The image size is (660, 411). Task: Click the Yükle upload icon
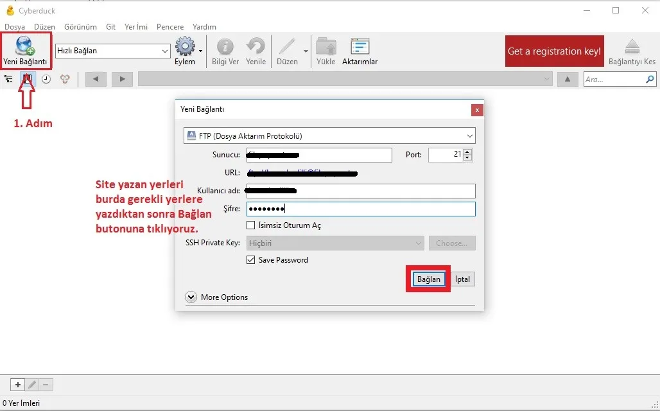tap(326, 46)
